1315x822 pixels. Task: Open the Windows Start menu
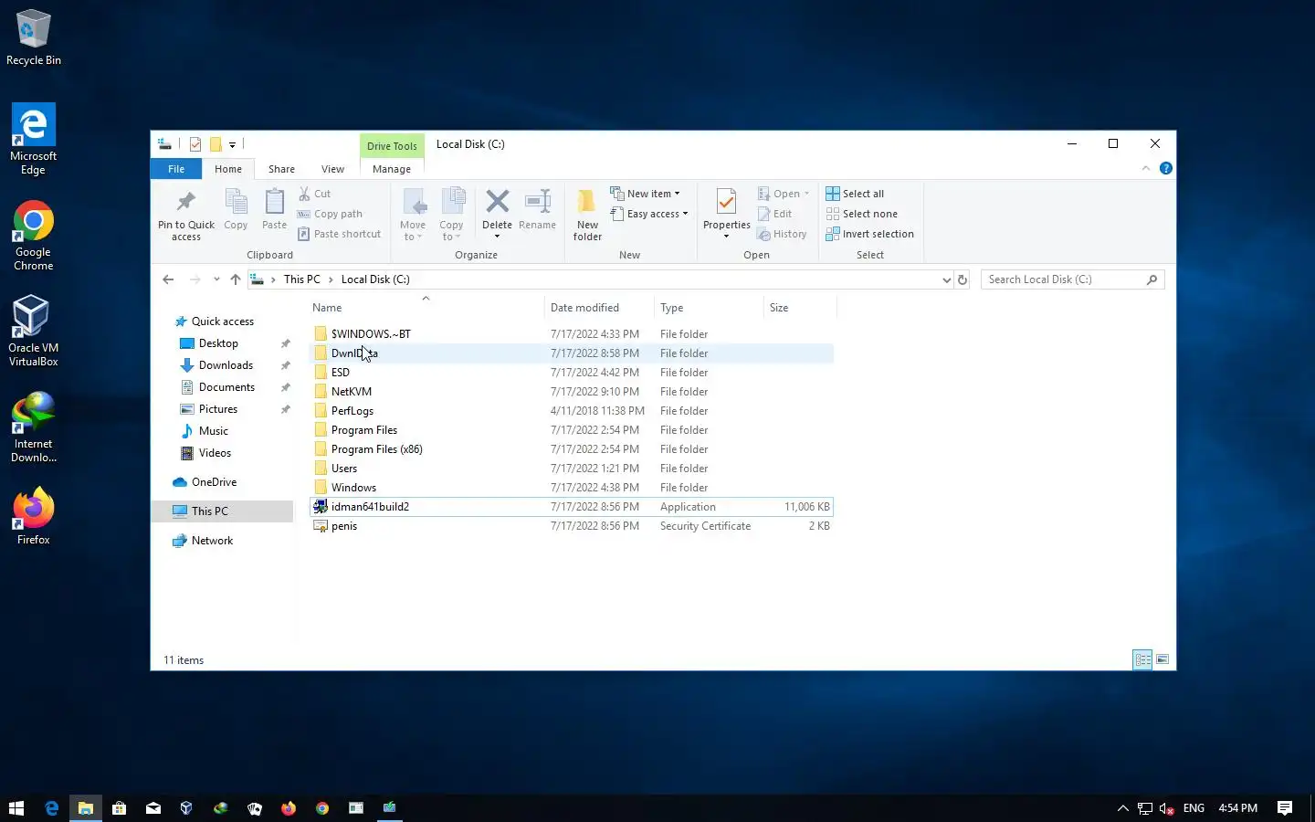tap(16, 807)
